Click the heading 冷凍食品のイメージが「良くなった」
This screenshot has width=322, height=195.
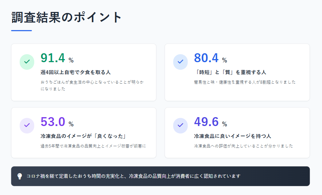83,136
